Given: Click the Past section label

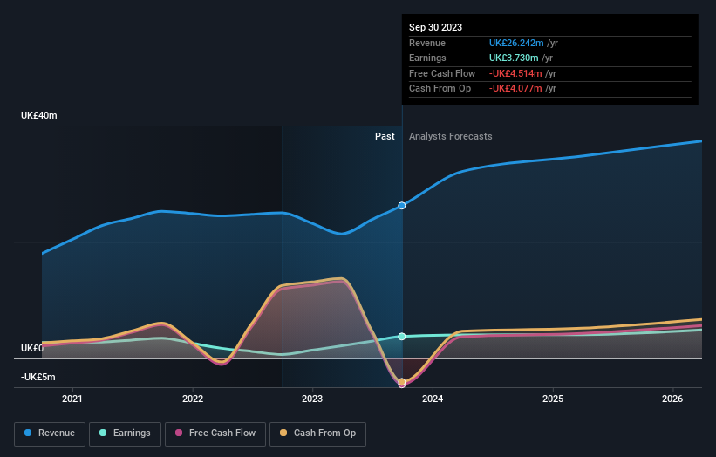Looking at the screenshot, I should click(x=385, y=137).
